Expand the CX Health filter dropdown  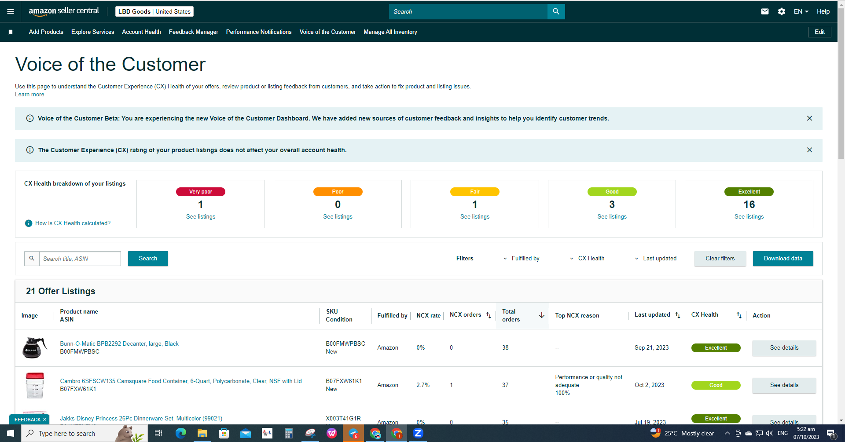pos(587,259)
